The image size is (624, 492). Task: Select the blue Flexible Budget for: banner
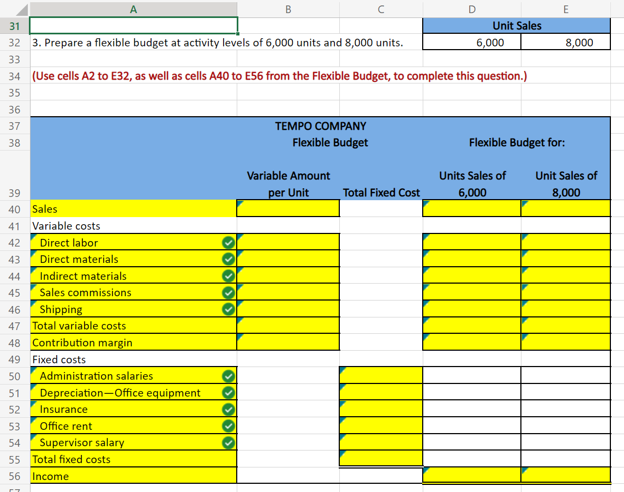coord(517,142)
